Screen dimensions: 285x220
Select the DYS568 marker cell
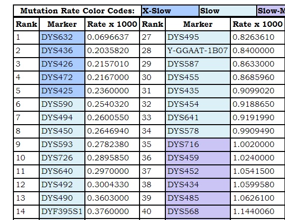tap(198, 212)
